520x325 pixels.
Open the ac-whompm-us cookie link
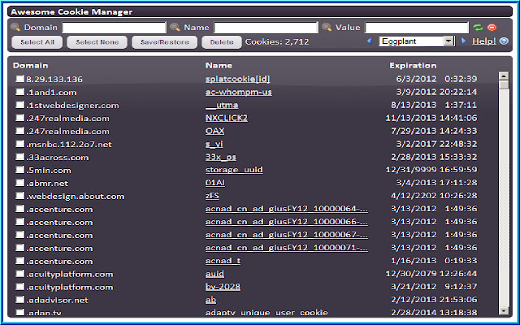[238, 92]
